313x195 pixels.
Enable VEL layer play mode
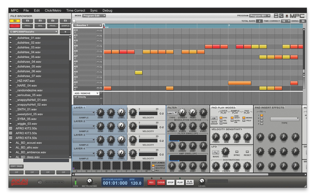click(221, 121)
